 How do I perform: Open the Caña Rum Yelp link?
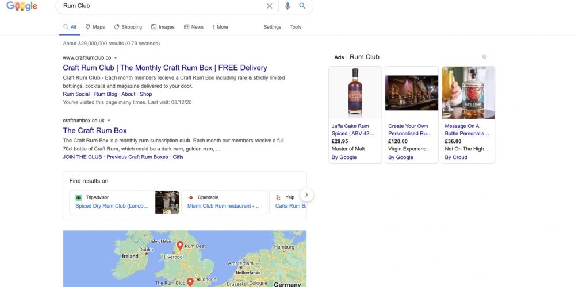[291, 206]
